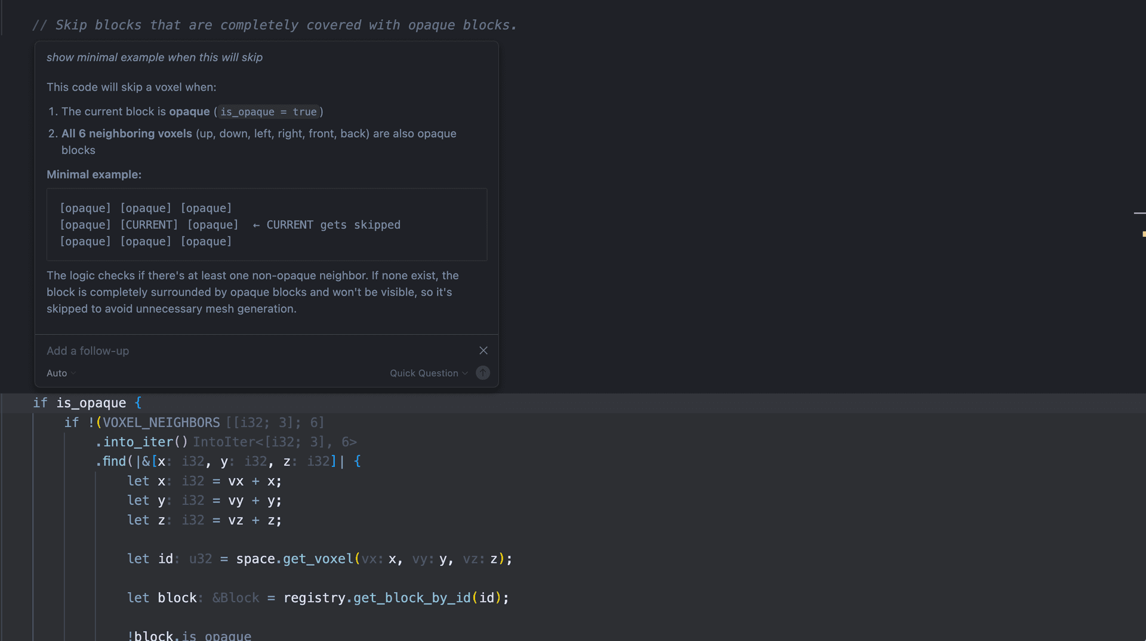Click the Minimal example heading
The width and height of the screenshot is (1146, 641).
tap(94, 175)
